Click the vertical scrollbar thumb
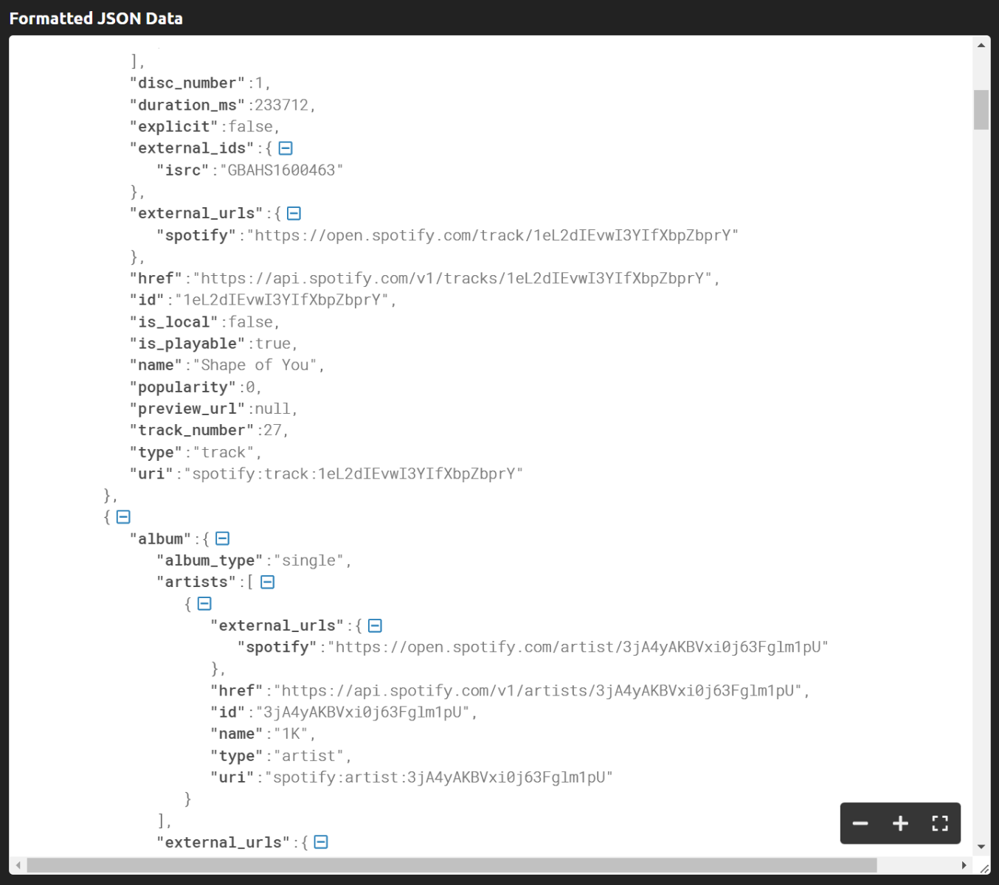Viewport: 999px width, 885px height. tap(981, 110)
